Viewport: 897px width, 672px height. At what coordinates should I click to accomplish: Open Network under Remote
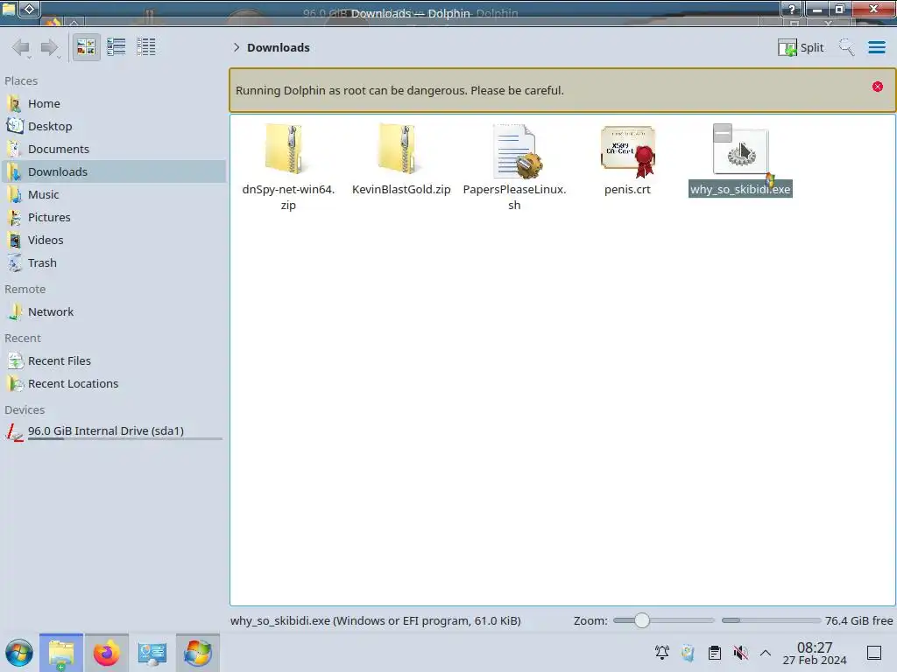(114, 312)
